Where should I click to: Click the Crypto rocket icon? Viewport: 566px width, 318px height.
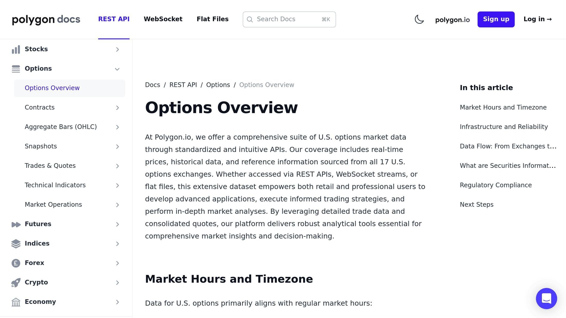[x=16, y=283]
